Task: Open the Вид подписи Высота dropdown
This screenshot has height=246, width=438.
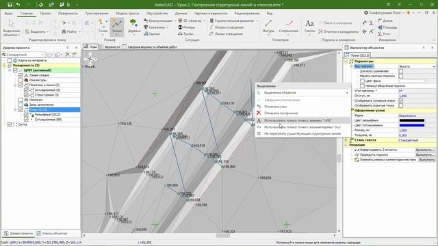Action: click(x=433, y=66)
